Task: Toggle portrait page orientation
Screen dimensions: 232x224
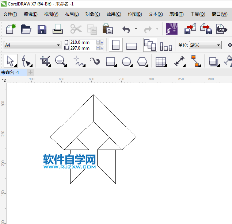Action: click(x=116, y=45)
